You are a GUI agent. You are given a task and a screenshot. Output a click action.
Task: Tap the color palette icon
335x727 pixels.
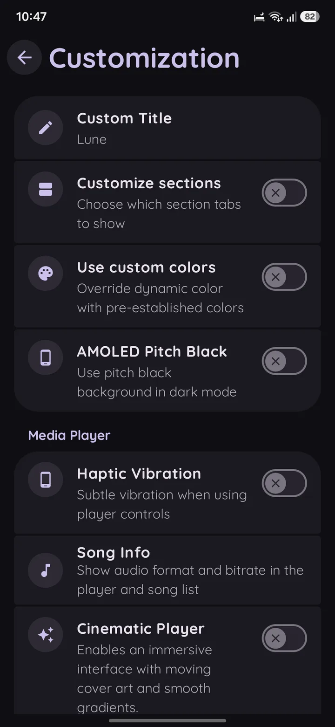coord(46,274)
